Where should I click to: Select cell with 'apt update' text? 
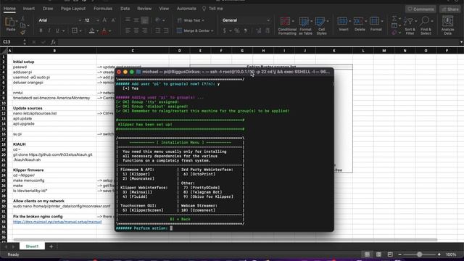coord(54,118)
